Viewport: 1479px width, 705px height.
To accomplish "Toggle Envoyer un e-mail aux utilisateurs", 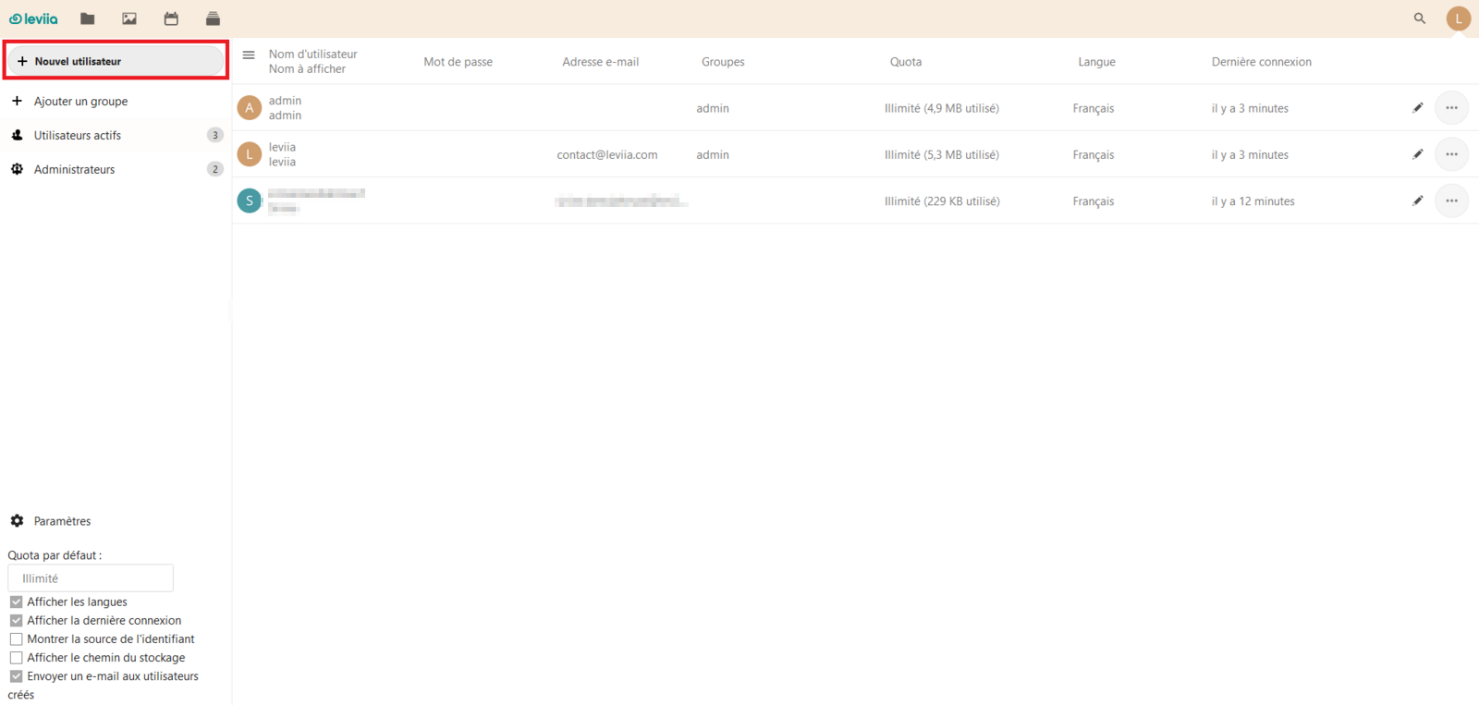I will [16, 676].
